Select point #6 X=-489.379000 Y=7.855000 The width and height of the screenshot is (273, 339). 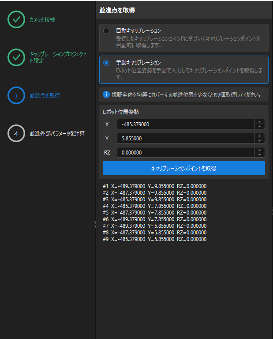155,219
